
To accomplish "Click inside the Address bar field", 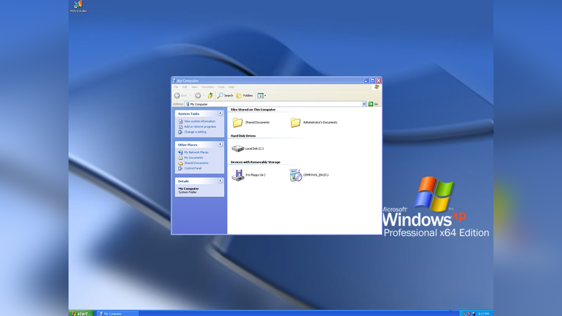I will [263, 104].
